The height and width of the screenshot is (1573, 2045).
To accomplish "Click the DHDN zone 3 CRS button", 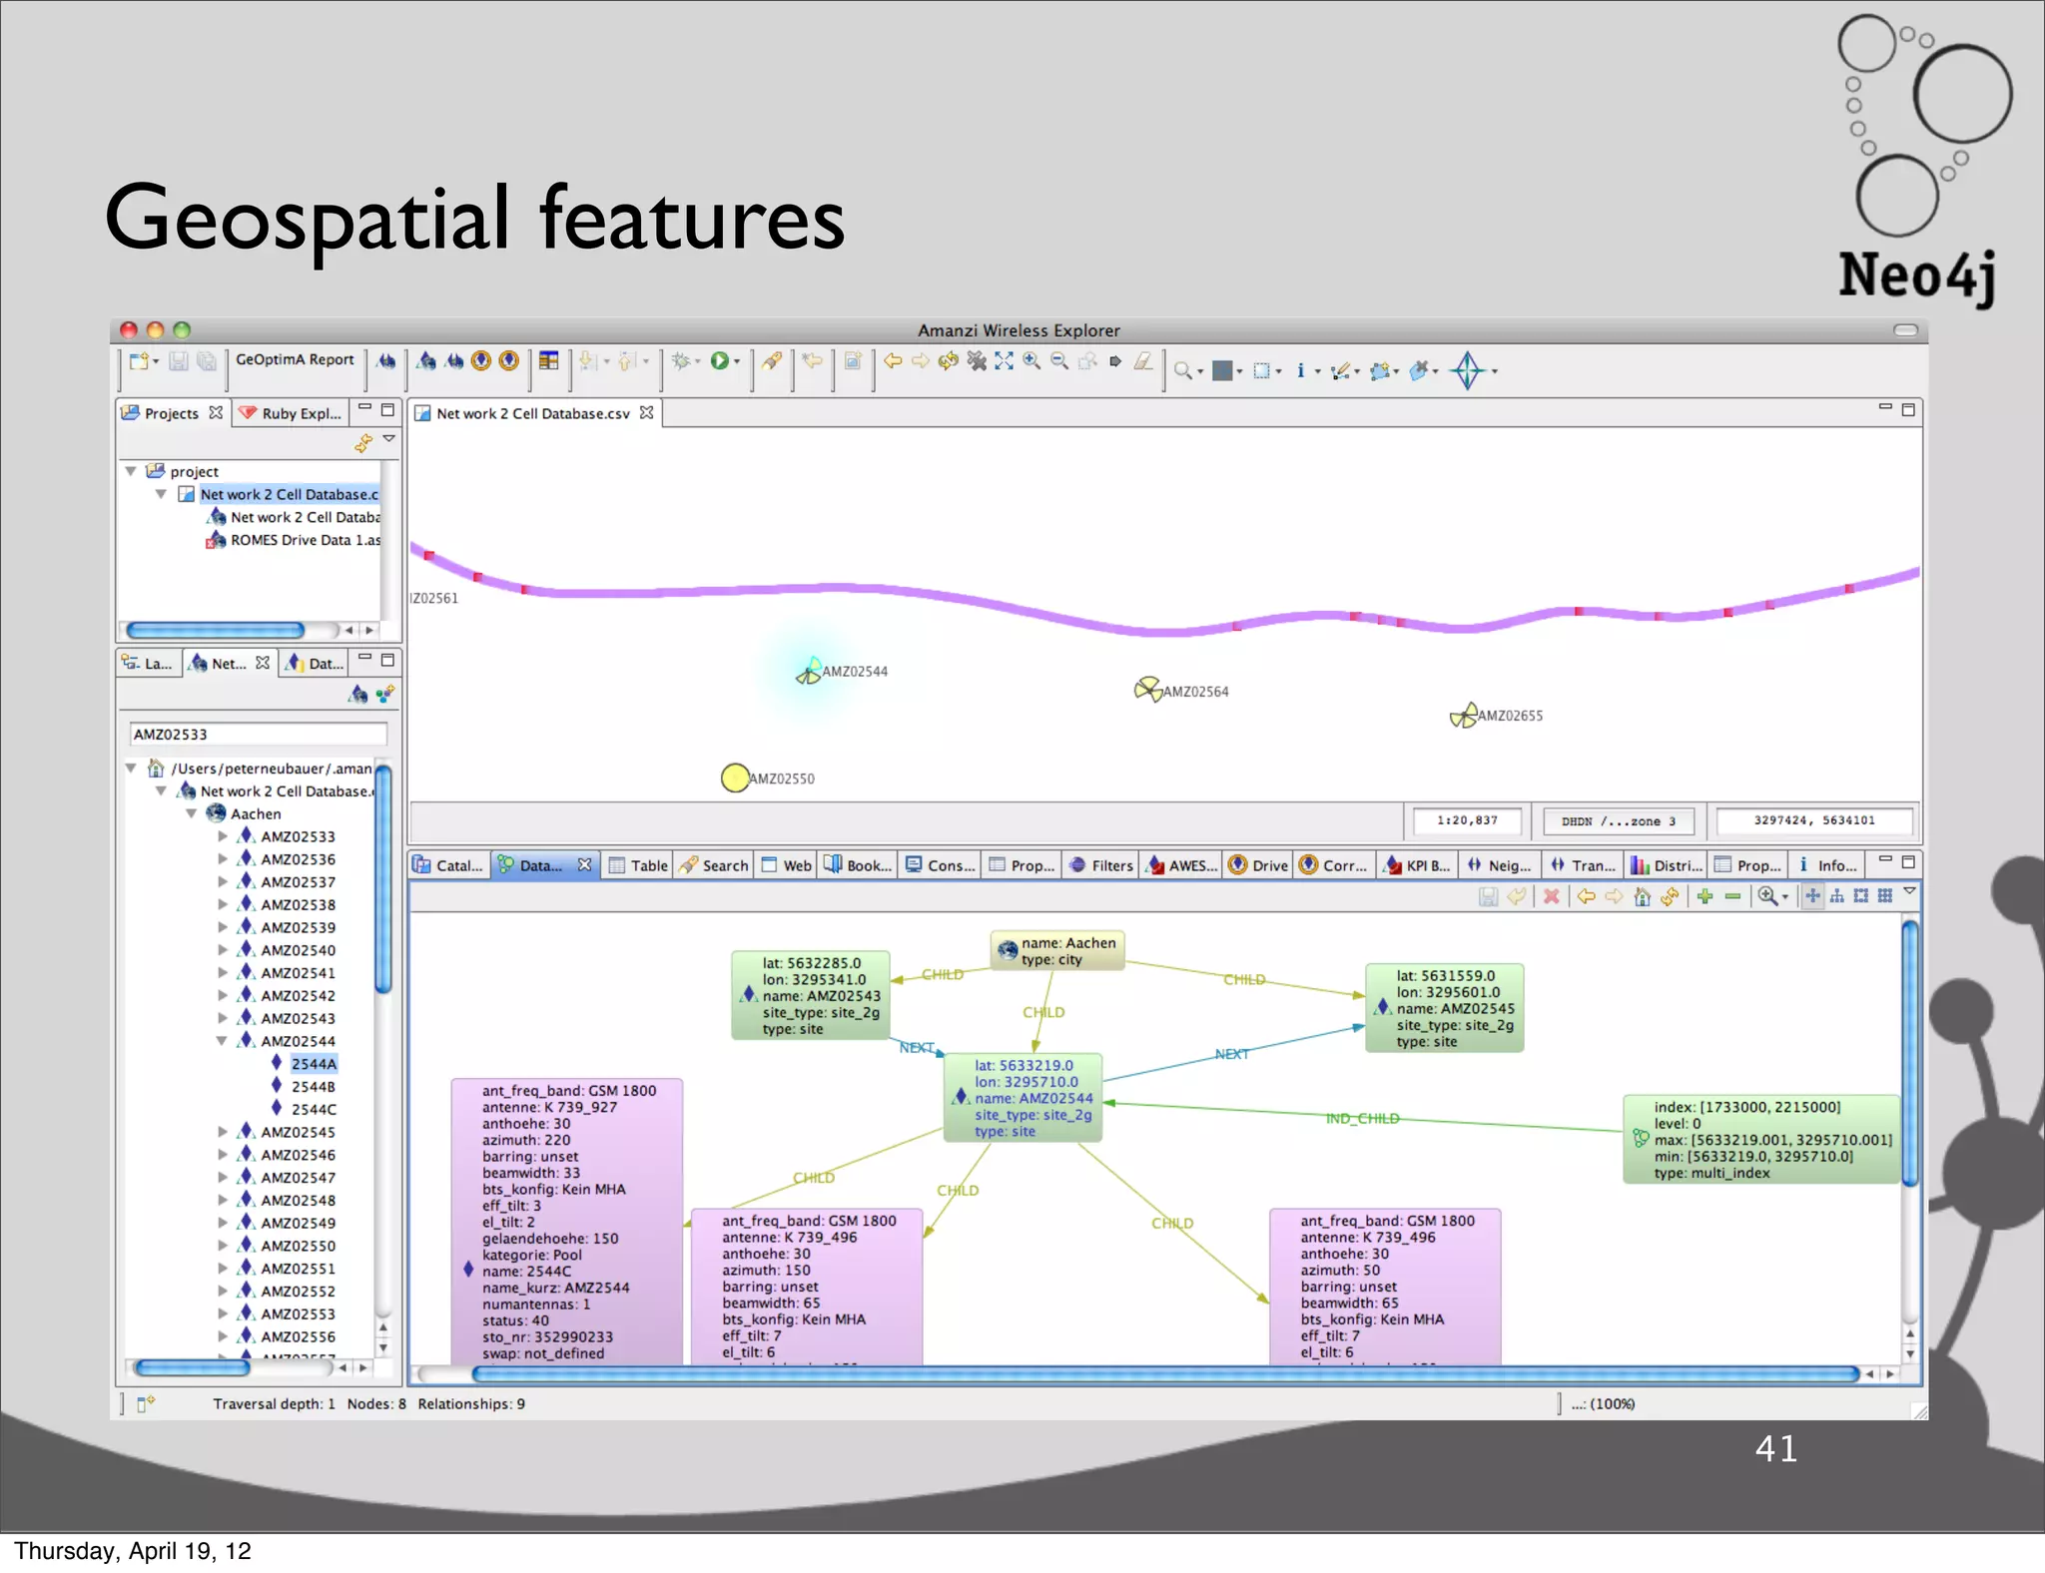I will (x=1619, y=820).
